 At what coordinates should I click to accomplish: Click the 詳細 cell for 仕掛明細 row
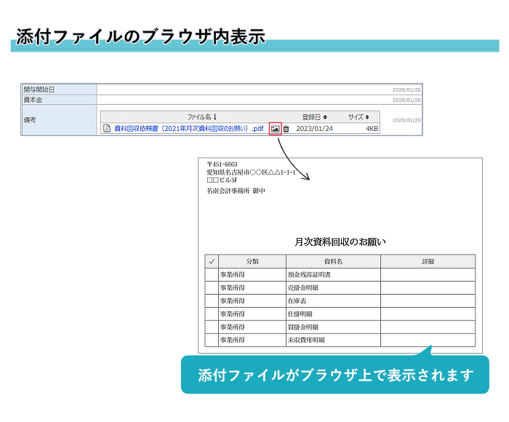point(428,314)
